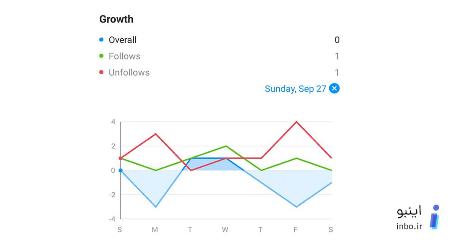Select Monday (M) on the chart axis
This screenshot has height=241, width=452.
point(155,230)
